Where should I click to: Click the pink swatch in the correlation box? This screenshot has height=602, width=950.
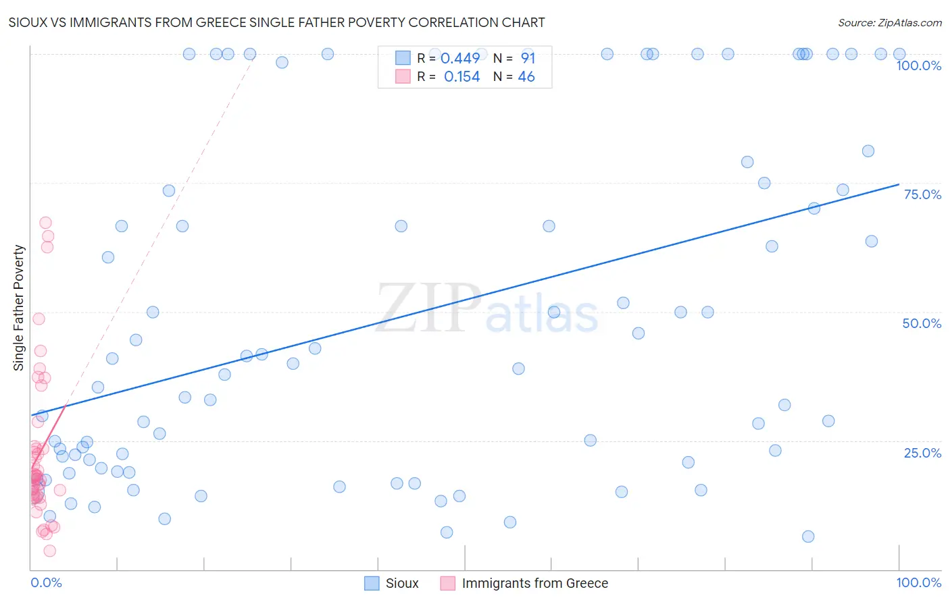[403, 76]
